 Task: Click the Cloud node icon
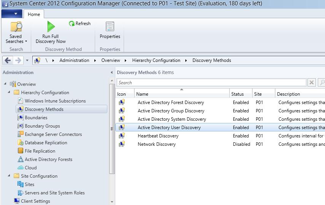coord(21,167)
